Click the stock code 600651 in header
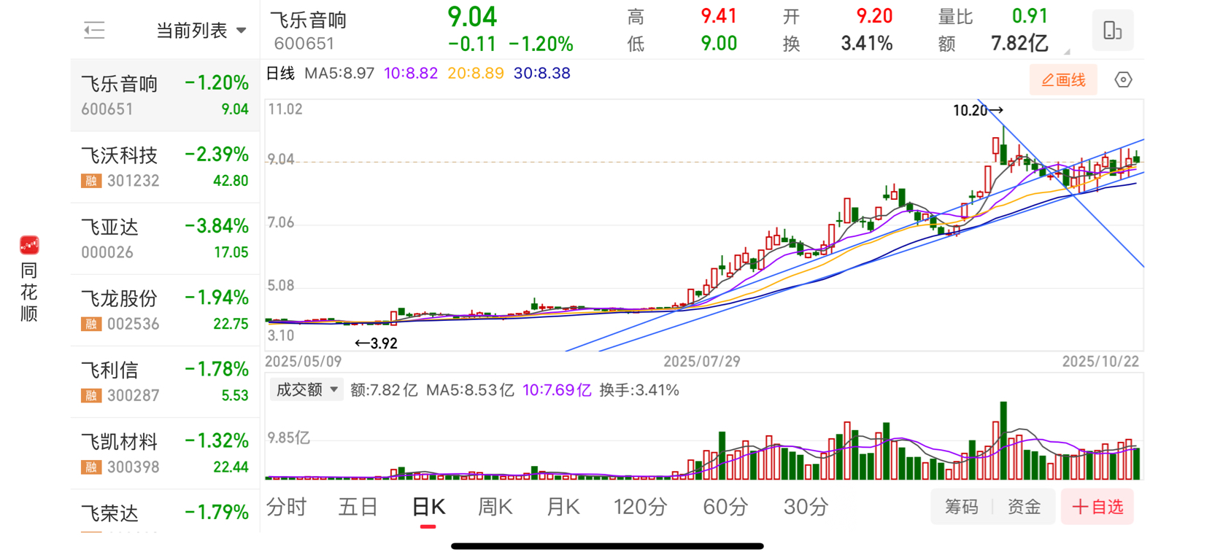 coord(304,44)
